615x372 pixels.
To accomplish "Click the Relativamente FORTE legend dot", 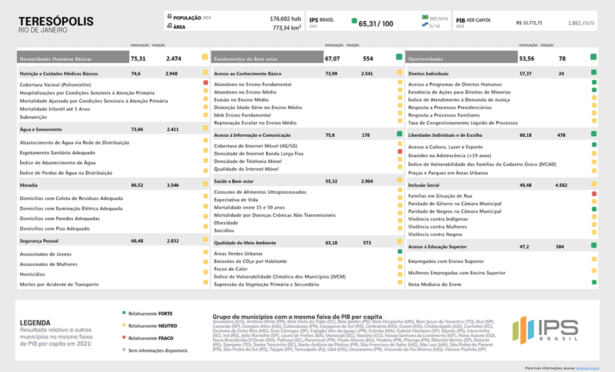I will click(123, 313).
